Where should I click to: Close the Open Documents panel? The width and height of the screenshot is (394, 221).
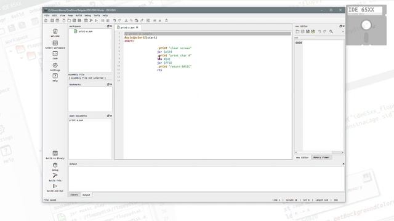click(111, 116)
